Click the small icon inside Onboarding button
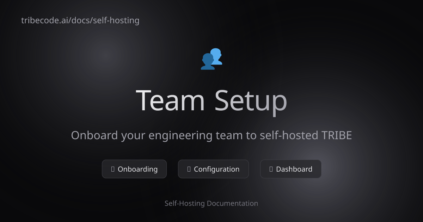The image size is (423, 222). pos(113,169)
